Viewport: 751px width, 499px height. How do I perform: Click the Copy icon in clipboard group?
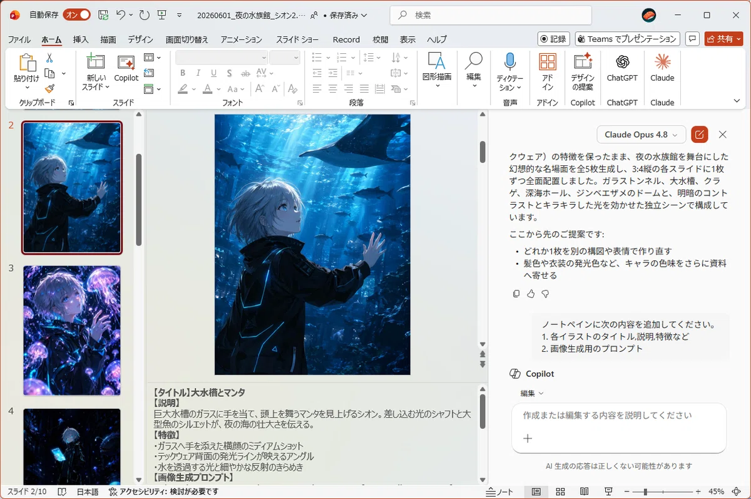point(49,73)
